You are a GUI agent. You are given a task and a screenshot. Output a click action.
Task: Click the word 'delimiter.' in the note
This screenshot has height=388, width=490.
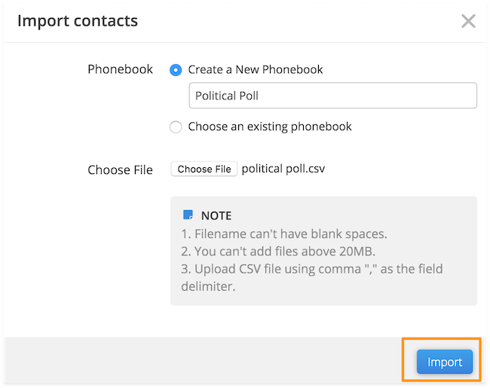coord(208,286)
